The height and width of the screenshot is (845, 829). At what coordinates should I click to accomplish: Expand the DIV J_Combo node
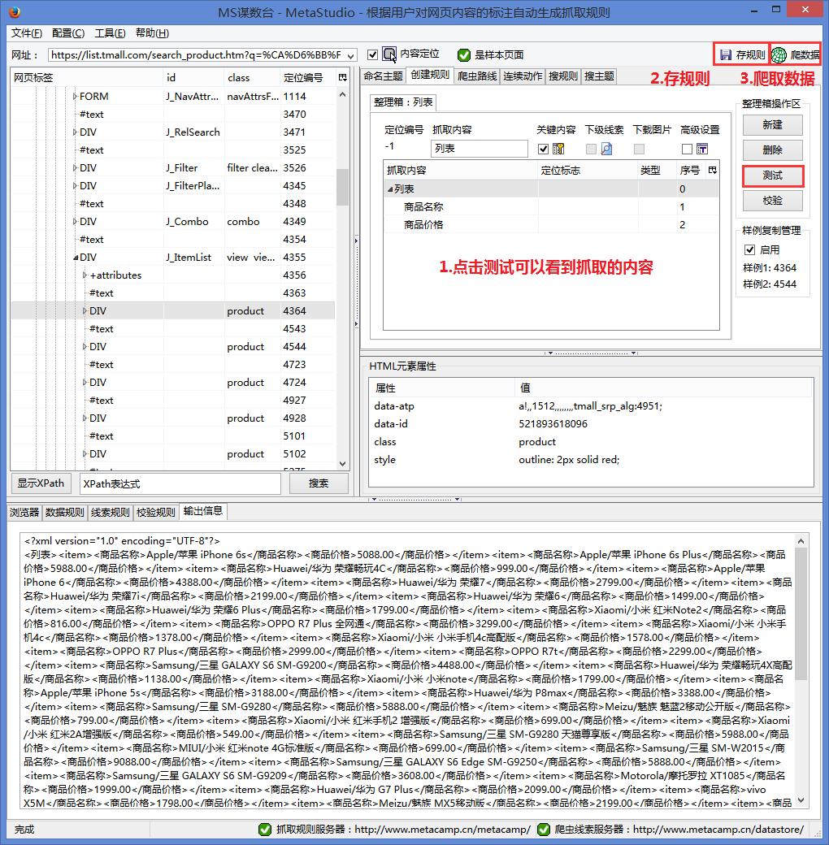click(x=75, y=222)
